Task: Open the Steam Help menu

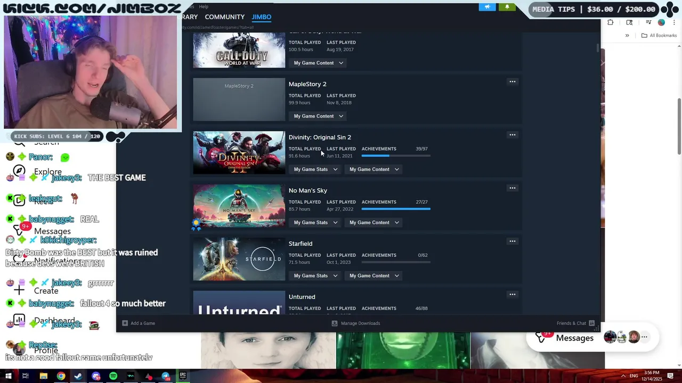Action: pos(204,6)
